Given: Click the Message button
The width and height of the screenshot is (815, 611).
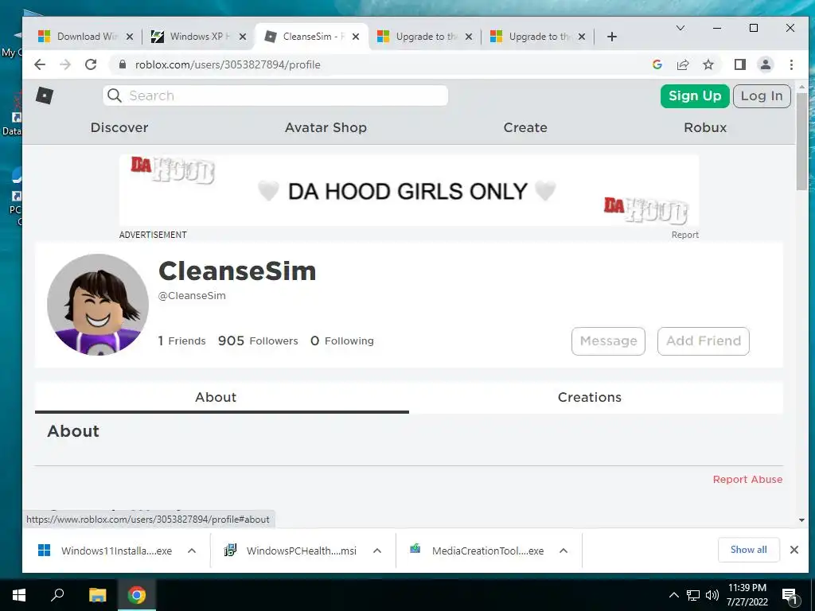Looking at the screenshot, I should pos(608,341).
